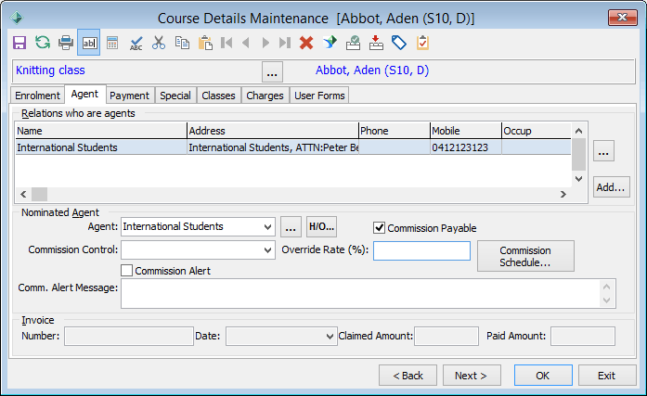647x396 pixels.
Task: Click the Address column header
Action: point(273,131)
